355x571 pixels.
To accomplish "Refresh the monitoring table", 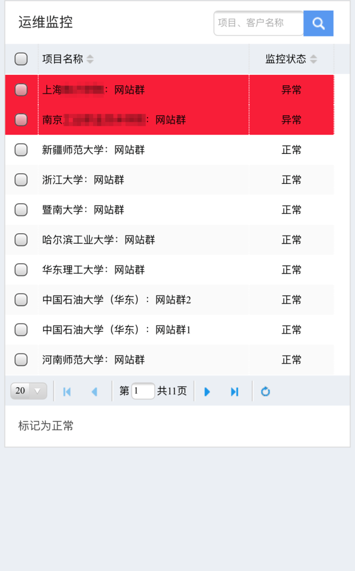I will pos(266,392).
